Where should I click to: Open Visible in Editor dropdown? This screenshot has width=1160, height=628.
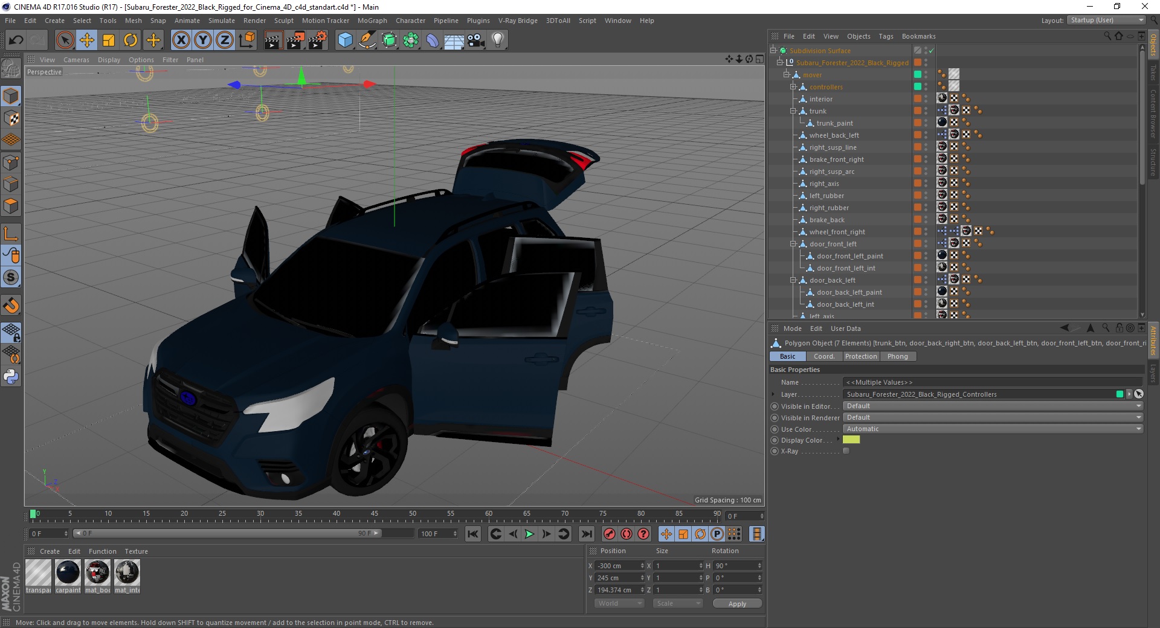(x=993, y=406)
